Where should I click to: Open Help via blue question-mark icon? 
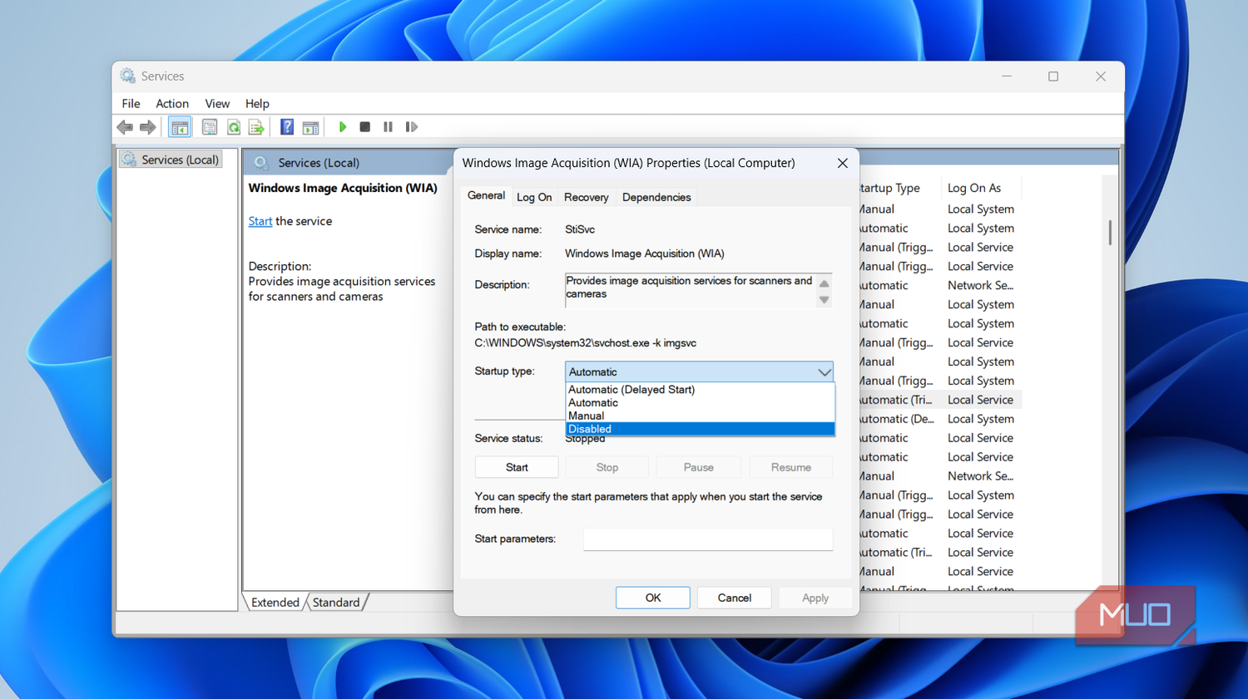click(287, 127)
